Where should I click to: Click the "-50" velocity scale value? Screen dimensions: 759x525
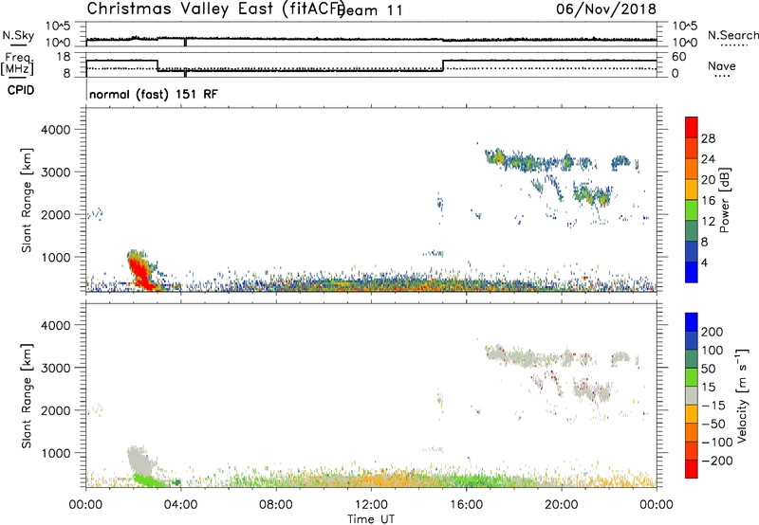[713, 424]
